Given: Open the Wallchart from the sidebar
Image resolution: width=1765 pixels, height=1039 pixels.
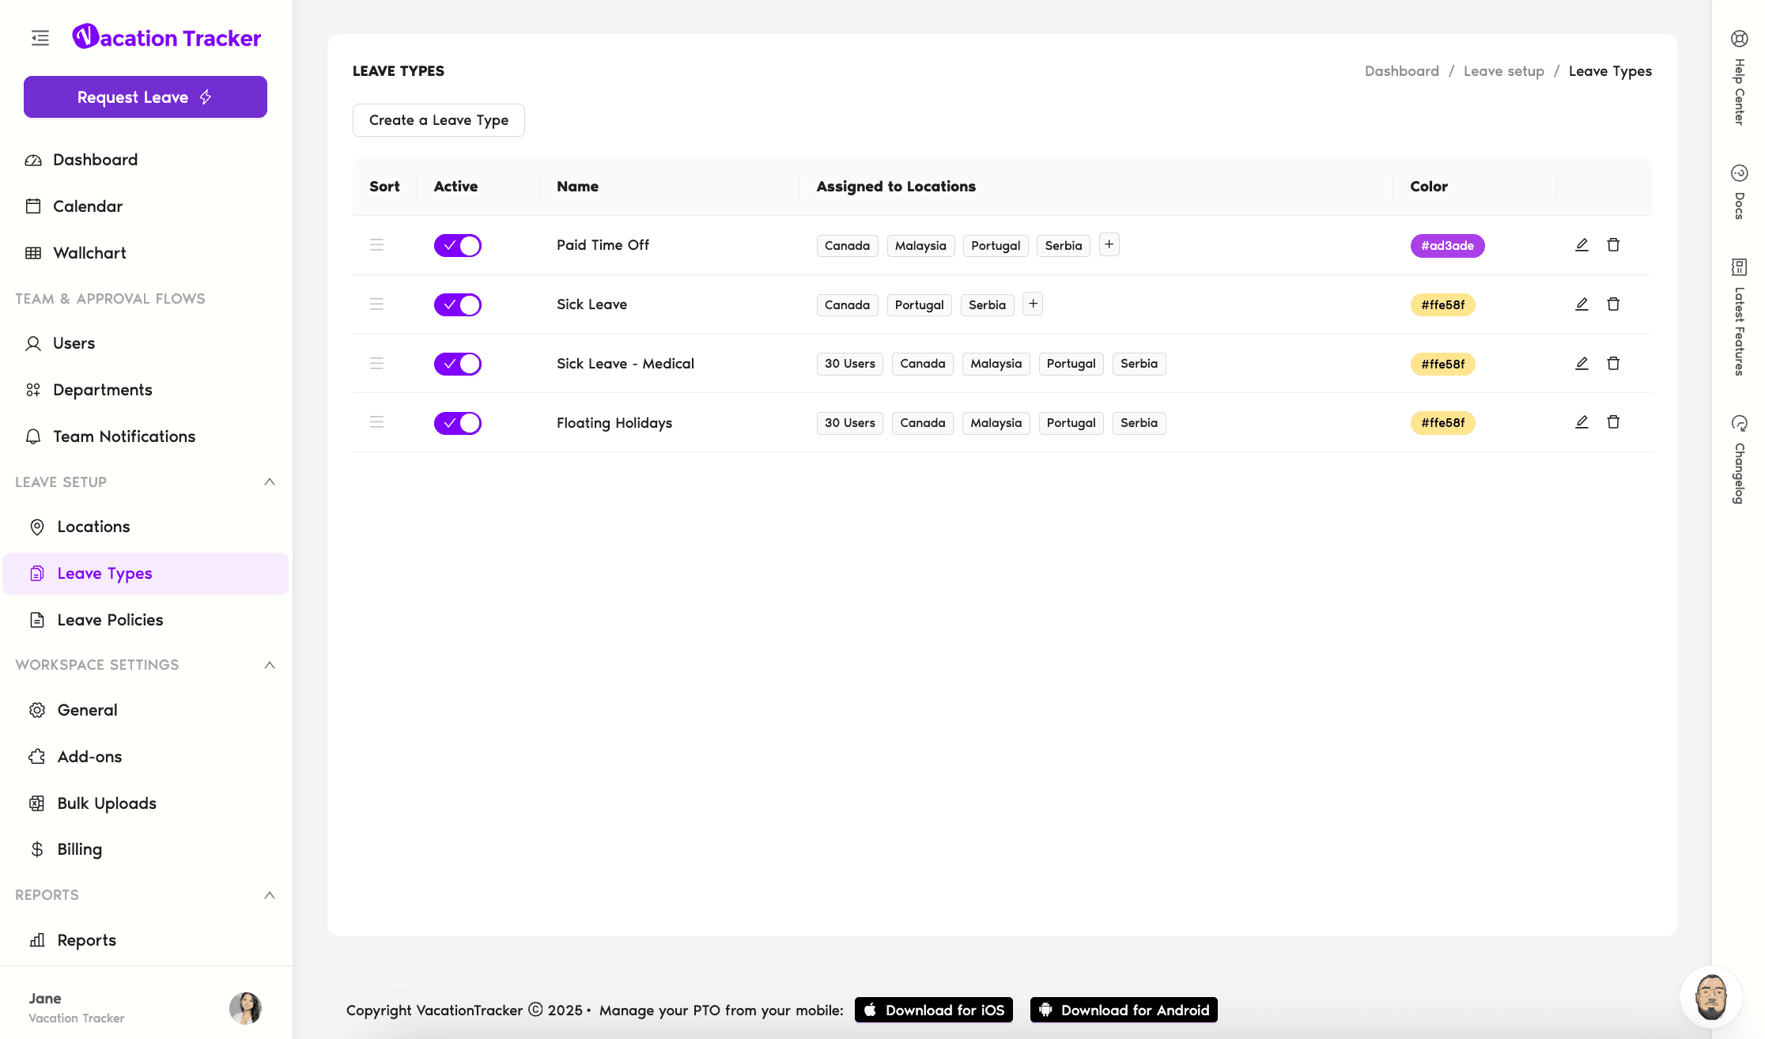Looking at the screenshot, I should [x=89, y=252].
